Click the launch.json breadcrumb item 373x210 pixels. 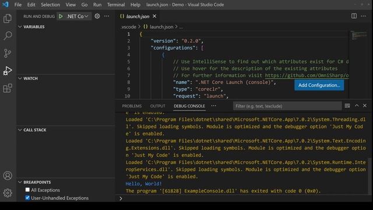pyautogui.click(x=161, y=27)
